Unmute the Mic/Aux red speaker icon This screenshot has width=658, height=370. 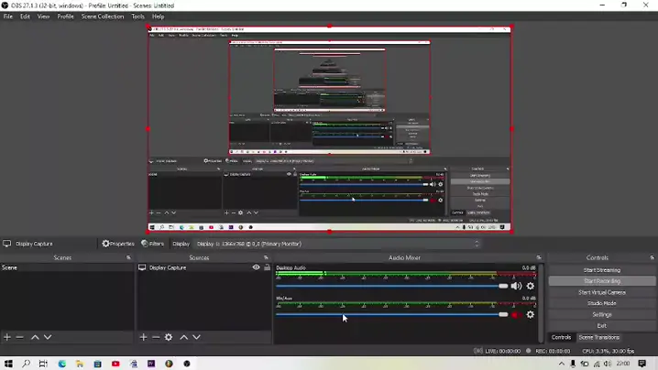(516, 314)
